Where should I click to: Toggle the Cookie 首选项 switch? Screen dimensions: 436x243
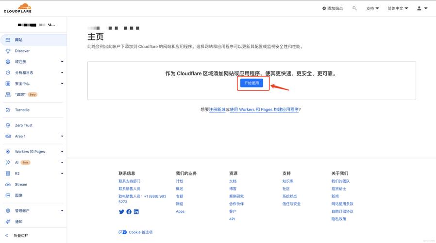coord(123,232)
